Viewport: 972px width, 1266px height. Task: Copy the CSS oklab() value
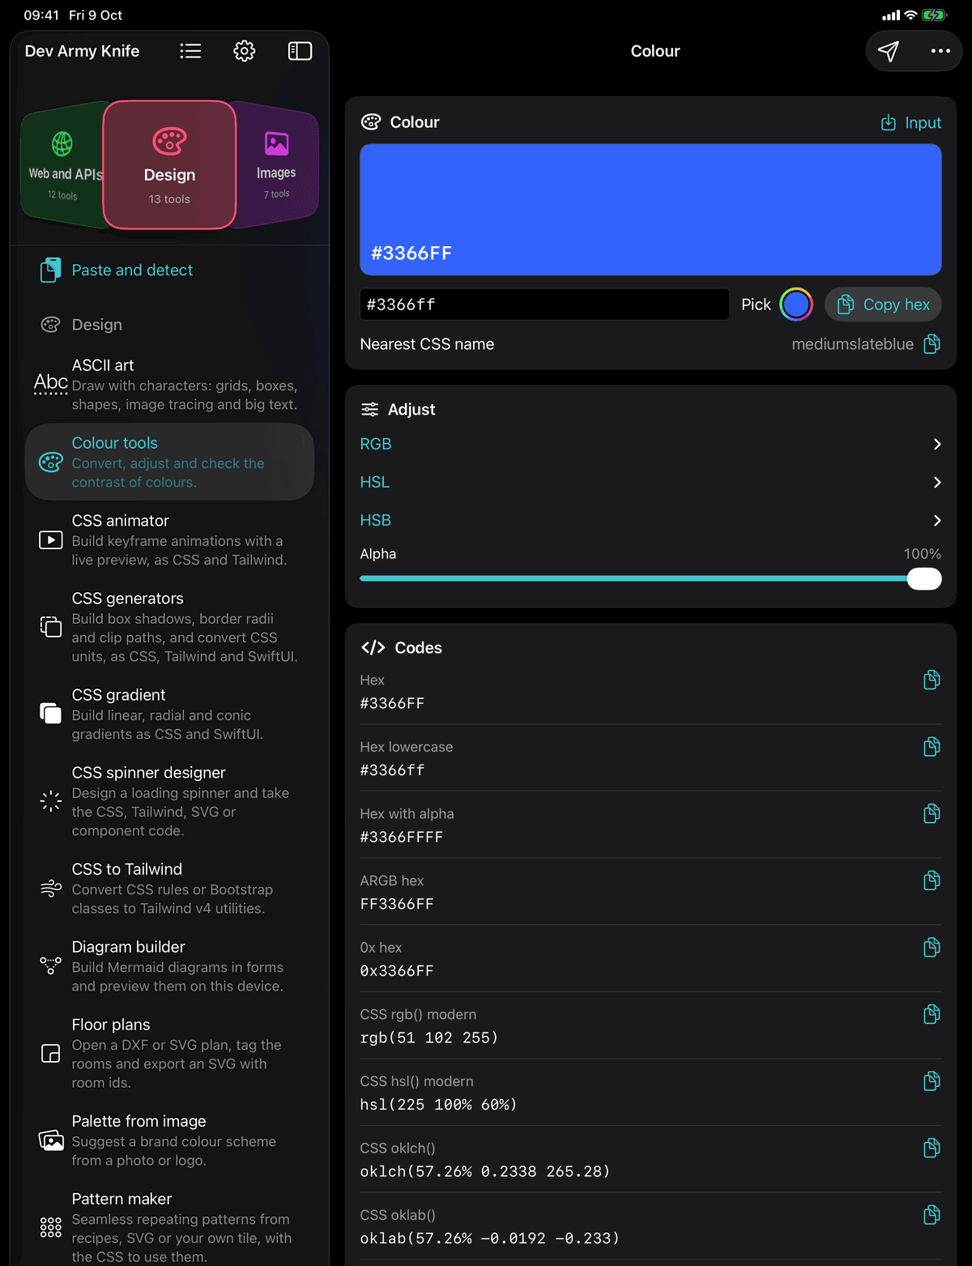tap(932, 1214)
